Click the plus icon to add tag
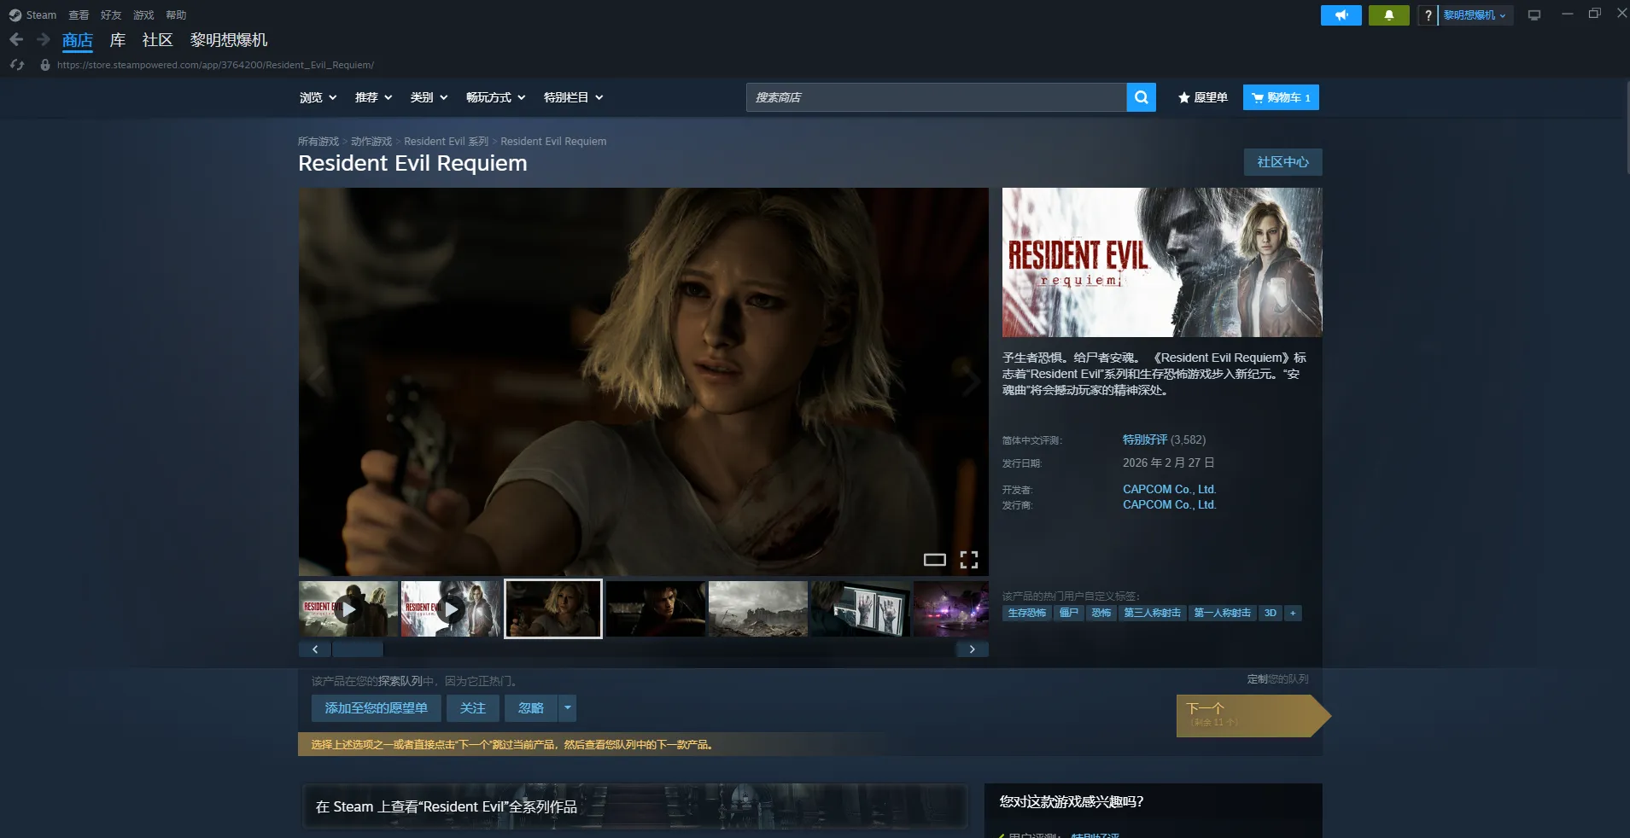The height and width of the screenshot is (838, 1630). [x=1293, y=613]
